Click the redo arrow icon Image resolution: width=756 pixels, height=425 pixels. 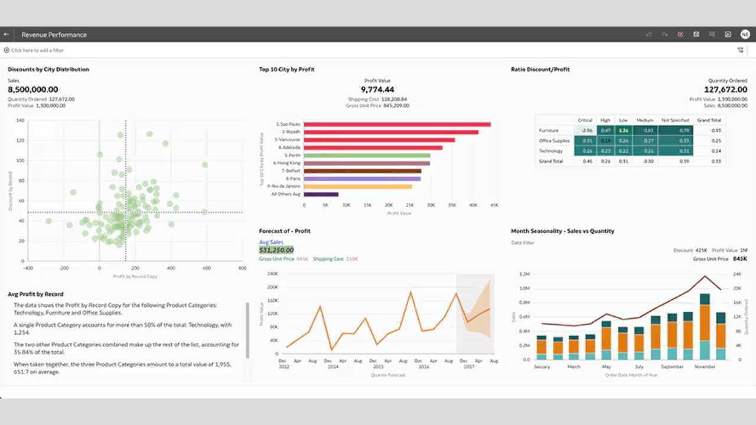coord(664,34)
